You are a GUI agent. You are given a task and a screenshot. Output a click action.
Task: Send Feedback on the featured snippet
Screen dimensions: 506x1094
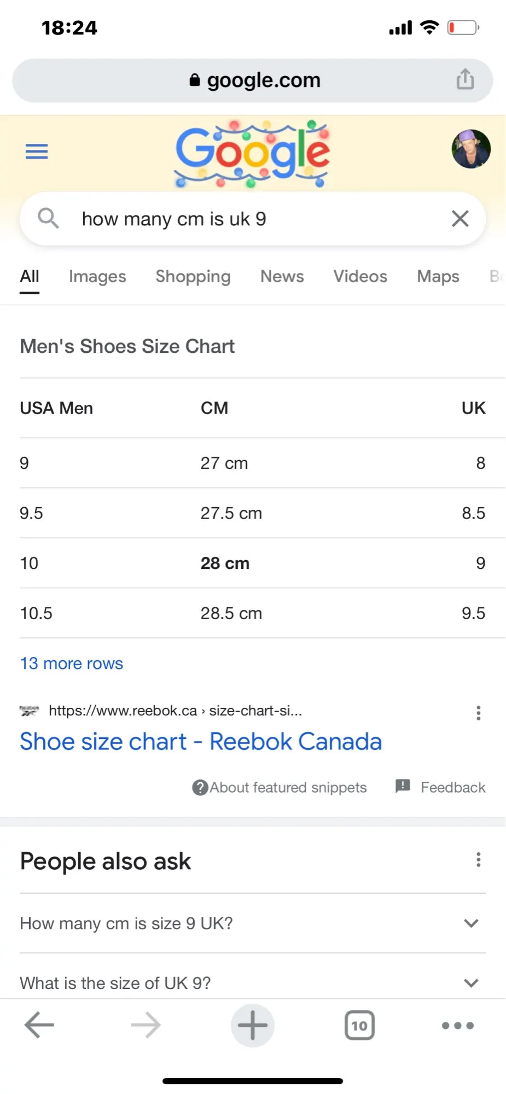[441, 788]
